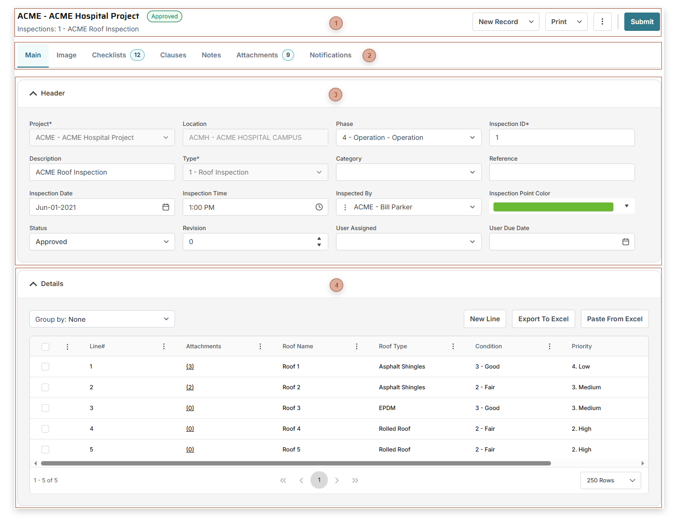This screenshot has width=673, height=520.
Task: Click the Submit button
Action: click(x=642, y=22)
